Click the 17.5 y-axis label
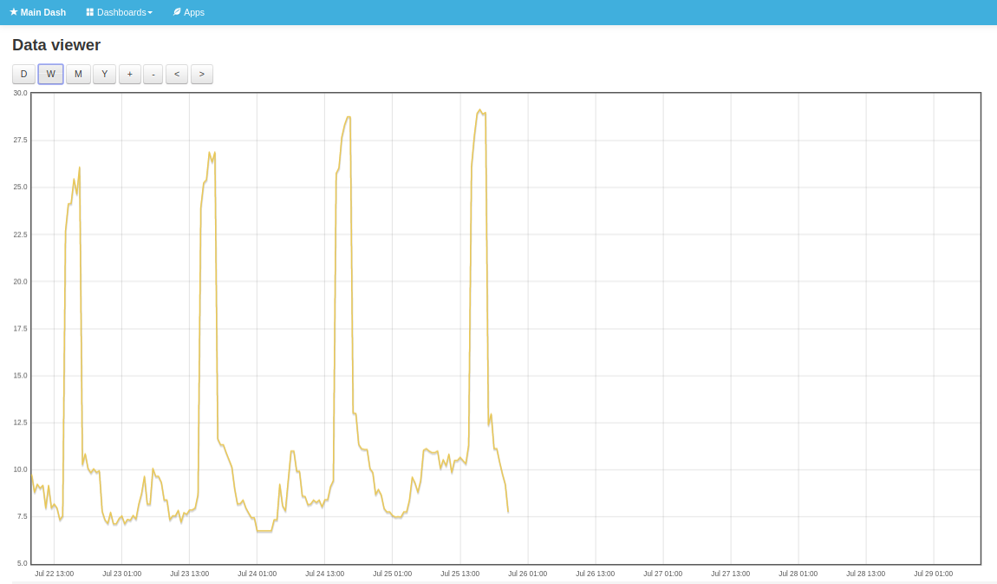 [x=20, y=328]
